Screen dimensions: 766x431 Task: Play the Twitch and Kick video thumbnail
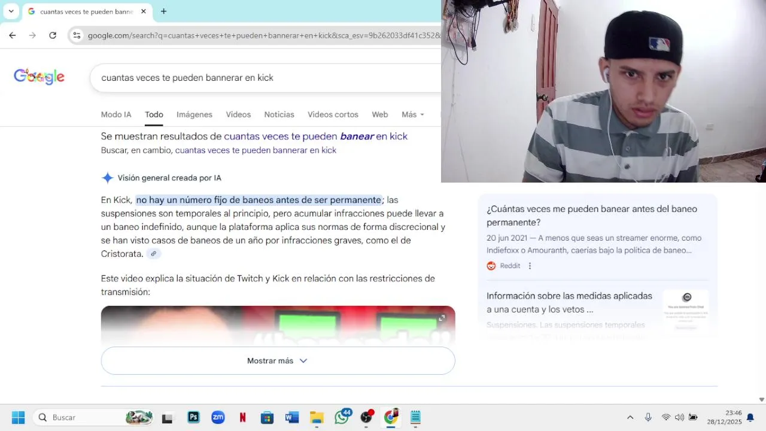pyautogui.click(x=278, y=326)
